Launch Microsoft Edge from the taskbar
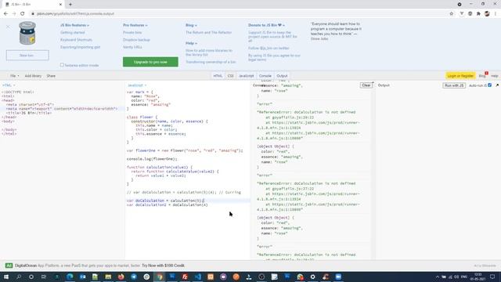This screenshot has width=501, height=282. (70, 277)
